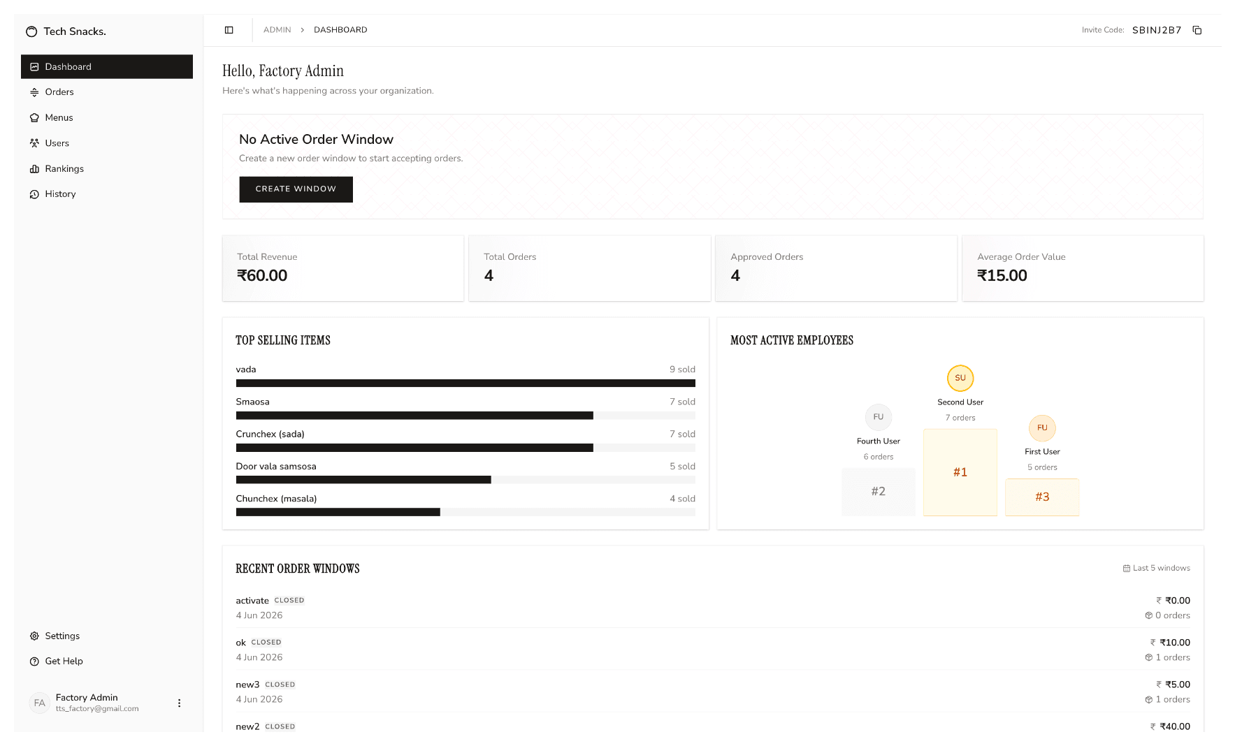Image resolution: width=1235 pixels, height=746 pixels.
Task: Click the Crunchex (sada) progress bar
Action: coord(465,448)
